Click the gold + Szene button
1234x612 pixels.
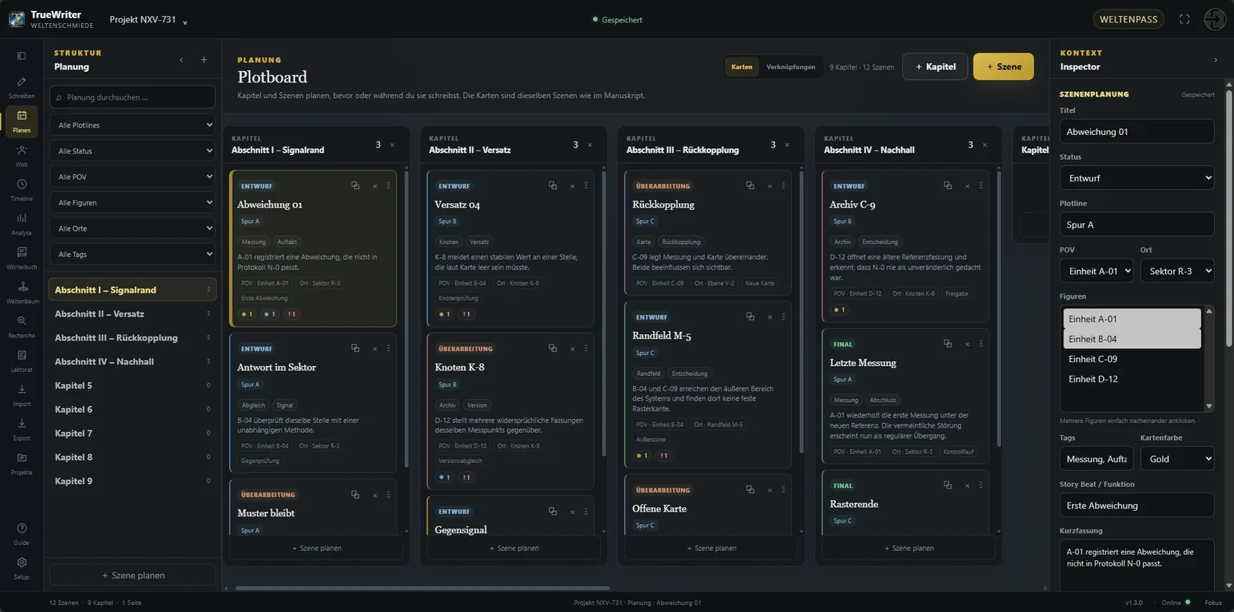tap(1003, 66)
